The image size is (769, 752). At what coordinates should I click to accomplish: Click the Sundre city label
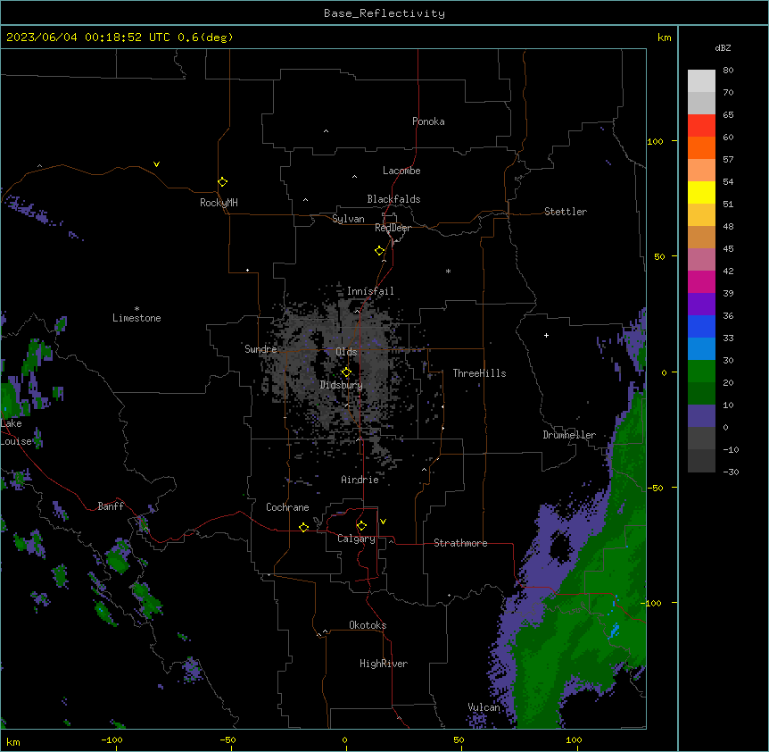pos(260,349)
